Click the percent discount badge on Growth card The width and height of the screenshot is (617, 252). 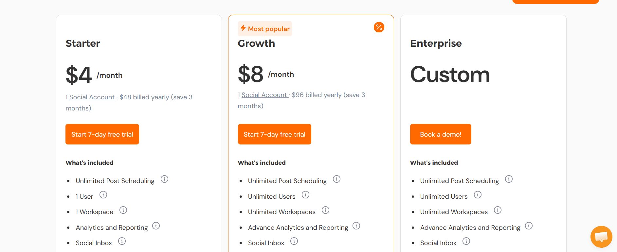pos(379,27)
